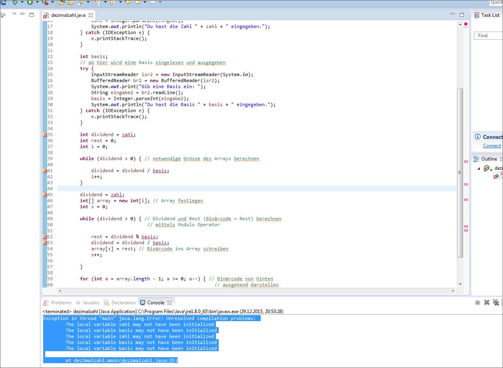Click the editor vertical scrollbar thumb
503x368 pixels.
[460, 172]
